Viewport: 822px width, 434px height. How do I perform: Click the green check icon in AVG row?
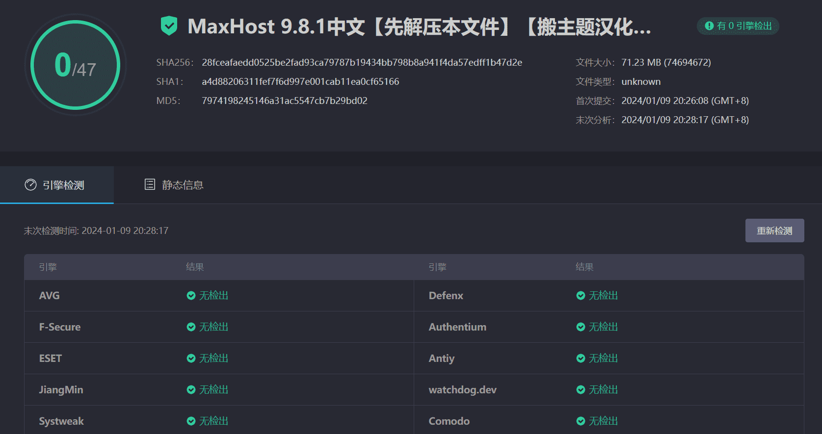[191, 295]
